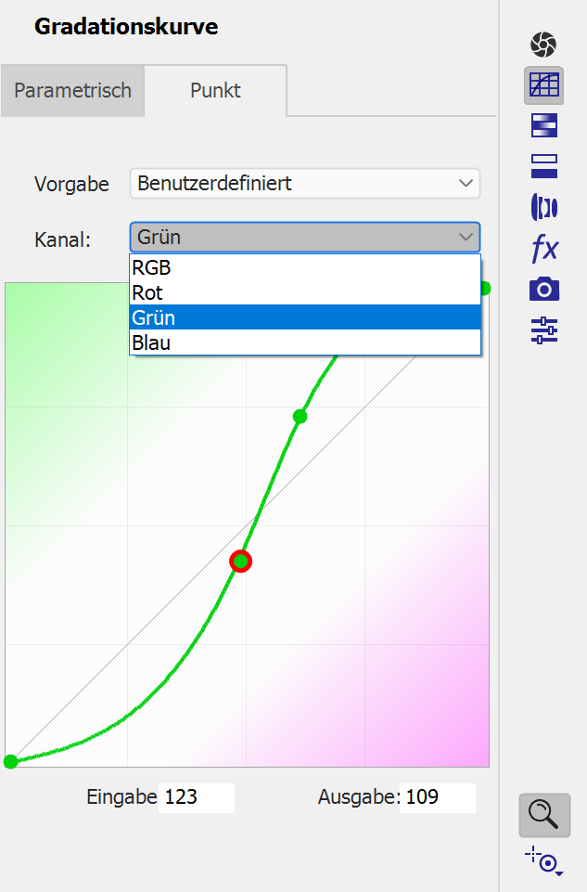Switch to the Parametrisch tab

click(72, 91)
